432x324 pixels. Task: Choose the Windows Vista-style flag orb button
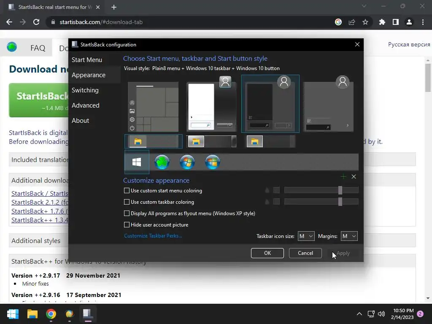point(213,162)
